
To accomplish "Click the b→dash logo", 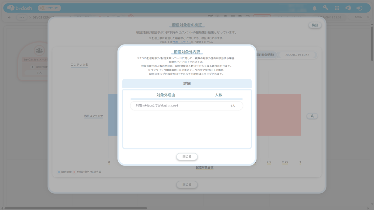I will point(20,8).
